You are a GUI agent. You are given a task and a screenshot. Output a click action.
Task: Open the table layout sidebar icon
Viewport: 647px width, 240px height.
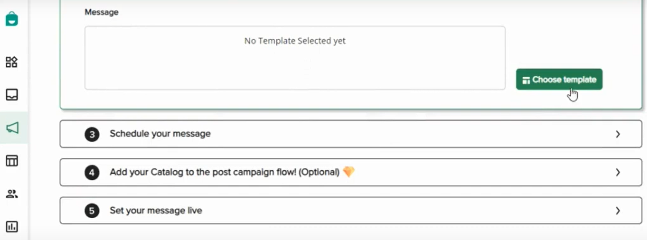point(12,160)
